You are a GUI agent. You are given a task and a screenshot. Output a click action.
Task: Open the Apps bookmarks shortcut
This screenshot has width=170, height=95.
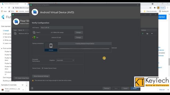(x=4, y=11)
